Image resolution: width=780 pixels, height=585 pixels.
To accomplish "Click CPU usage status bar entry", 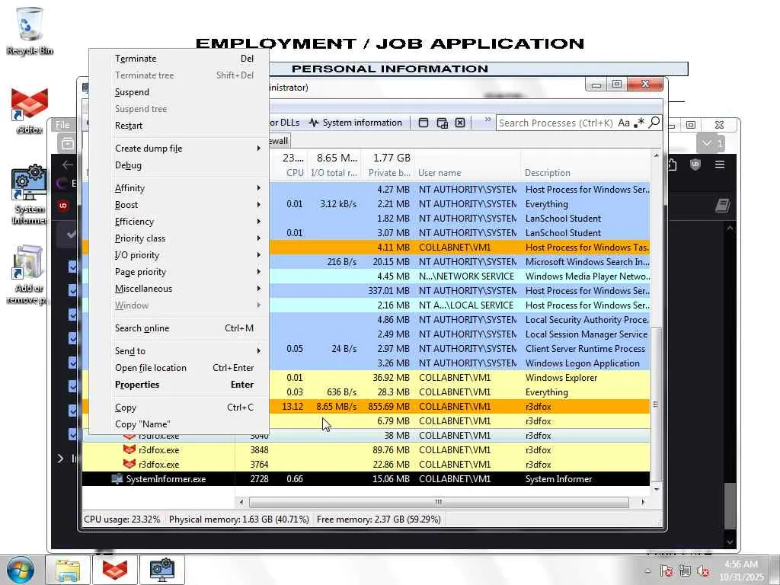I will point(123,519).
